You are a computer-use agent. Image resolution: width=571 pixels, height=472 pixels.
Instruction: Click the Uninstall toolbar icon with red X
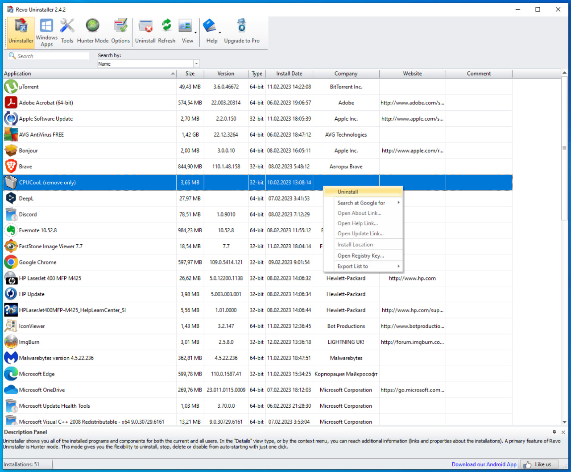point(145,31)
